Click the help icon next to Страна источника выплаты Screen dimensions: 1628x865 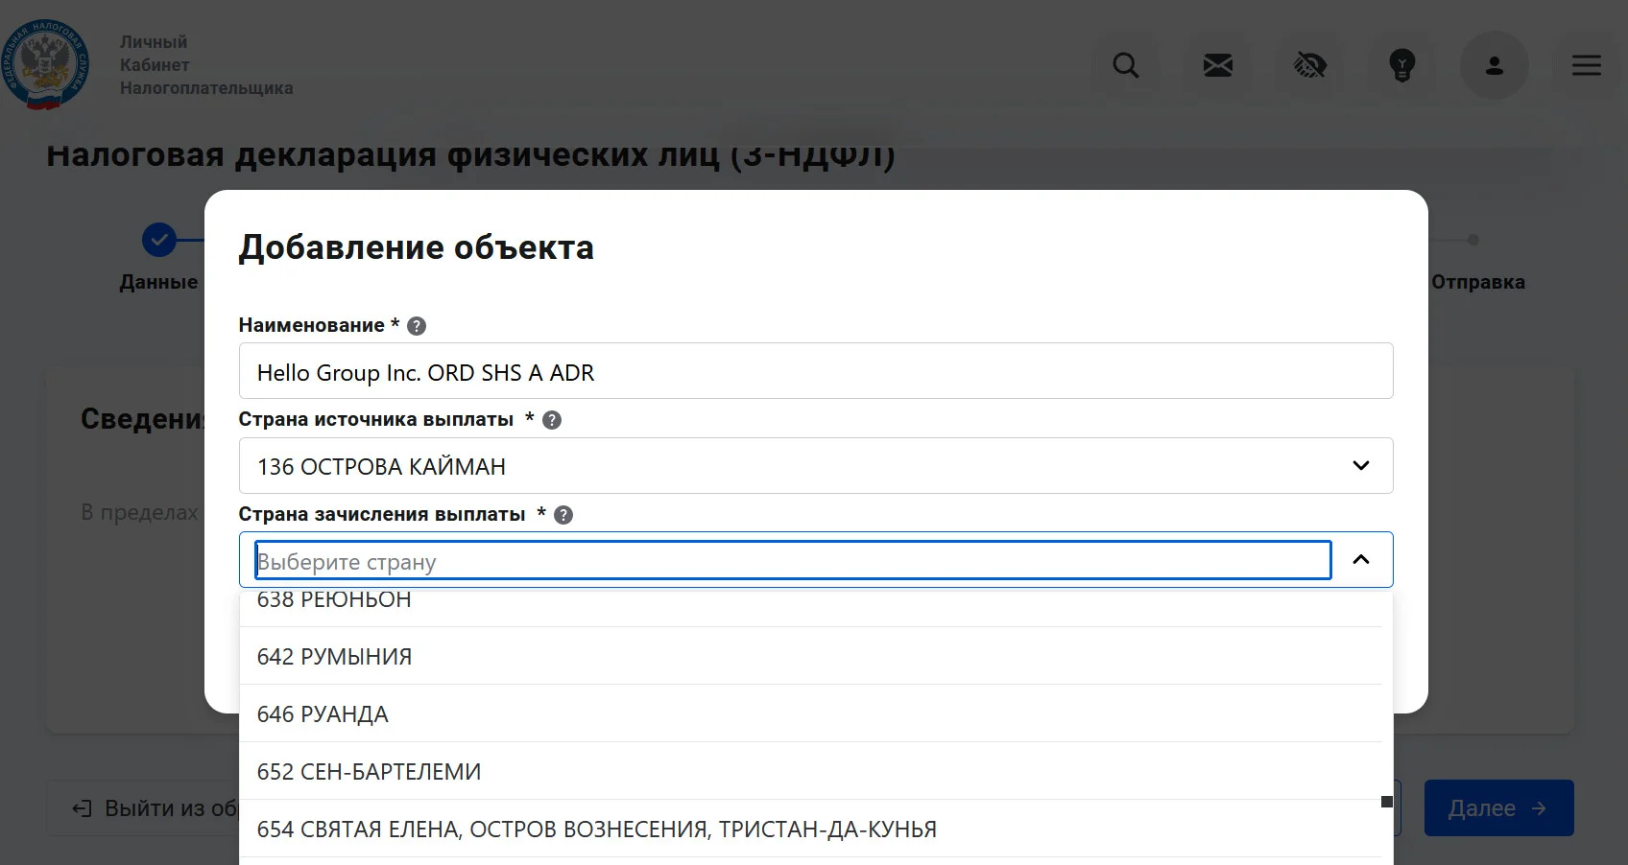(x=552, y=420)
